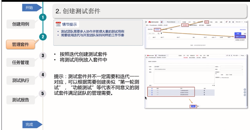The image size is (250, 130).
Task: Click the mobile phone icon in upper screenshot header
Action: pos(233,22)
